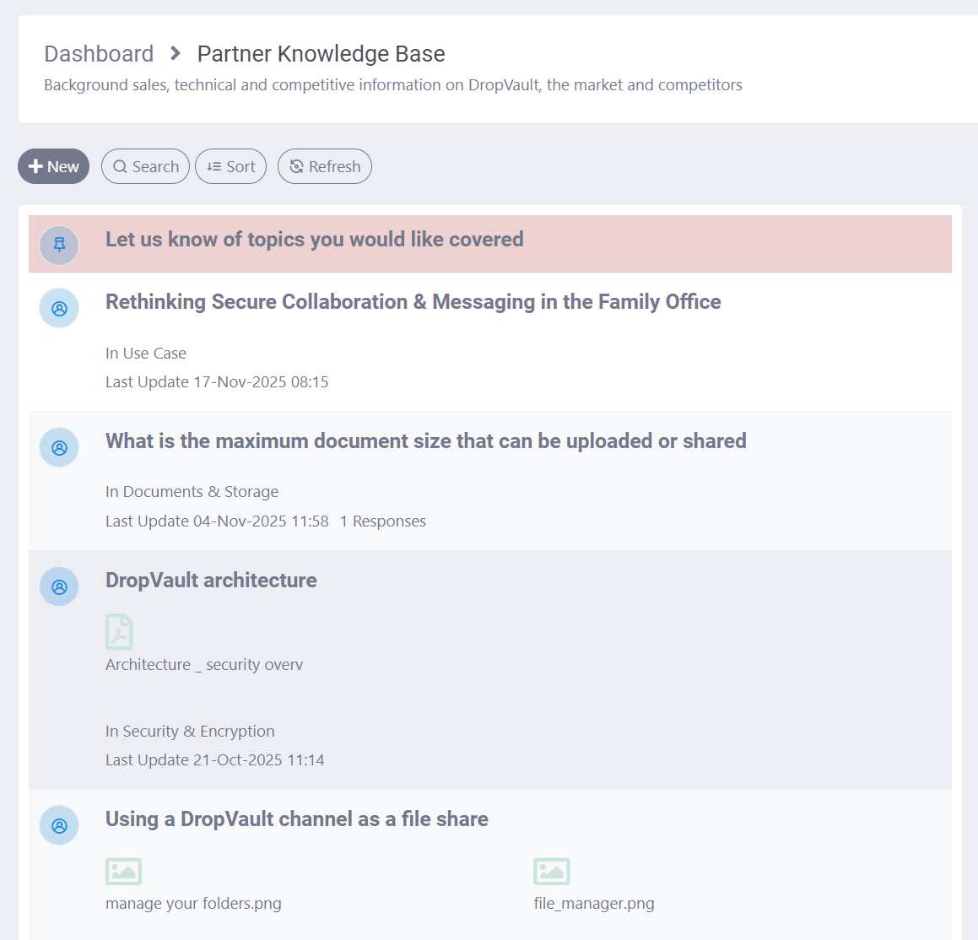
Task: Go to Dashboard in the breadcrumb
Action: pyautogui.click(x=99, y=54)
